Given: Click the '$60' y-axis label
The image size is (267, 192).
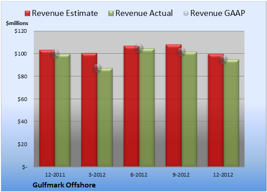Looking at the screenshot, I should coord(22,99).
